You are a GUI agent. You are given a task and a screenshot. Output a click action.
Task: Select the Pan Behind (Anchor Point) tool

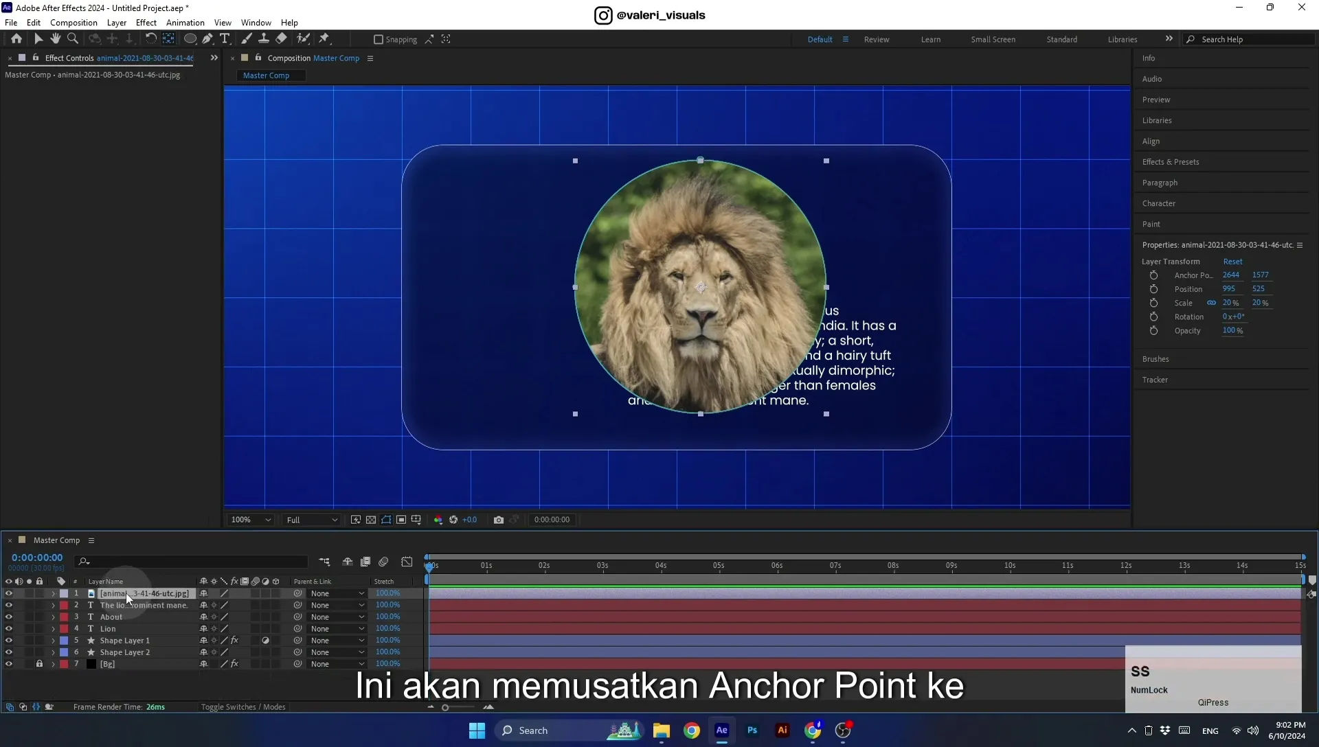[168, 39]
